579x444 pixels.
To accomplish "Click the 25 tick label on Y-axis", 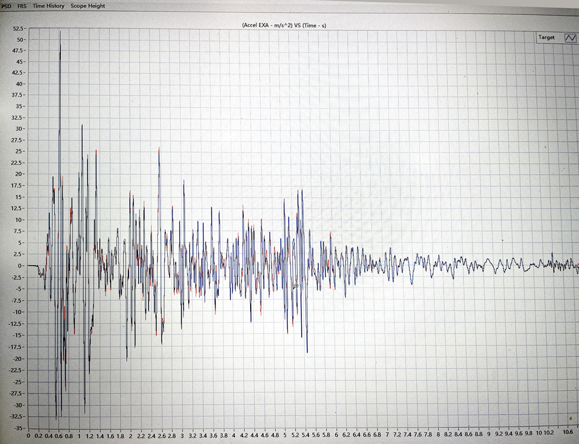I will [x=20, y=152].
